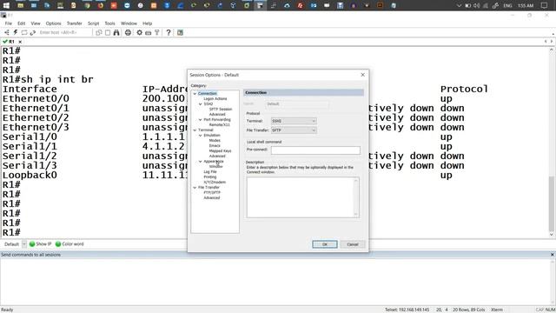Click green Show IP button bar icon
Screen dimensions: 556x313
tap(32, 243)
